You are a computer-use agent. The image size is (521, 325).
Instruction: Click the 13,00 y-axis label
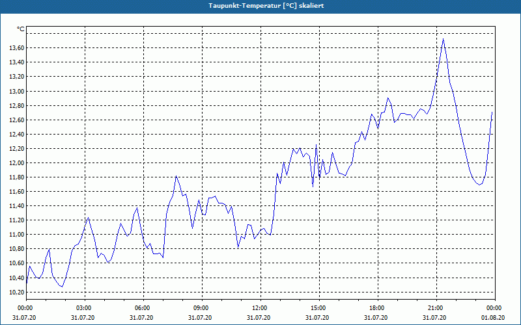(18, 91)
